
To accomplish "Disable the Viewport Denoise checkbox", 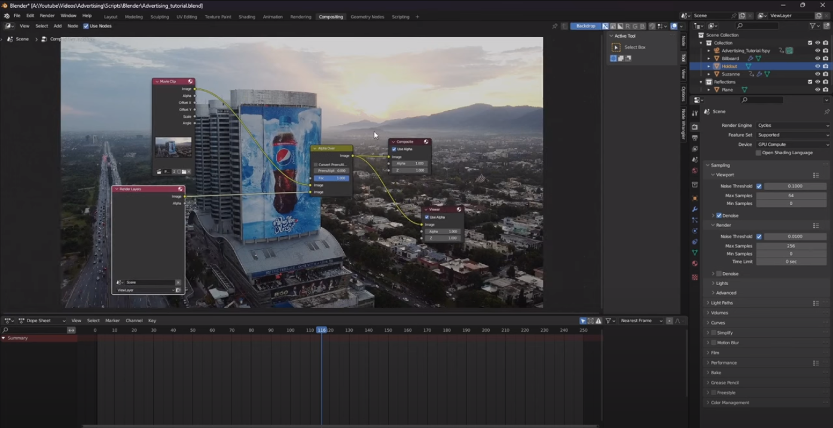I will point(719,216).
